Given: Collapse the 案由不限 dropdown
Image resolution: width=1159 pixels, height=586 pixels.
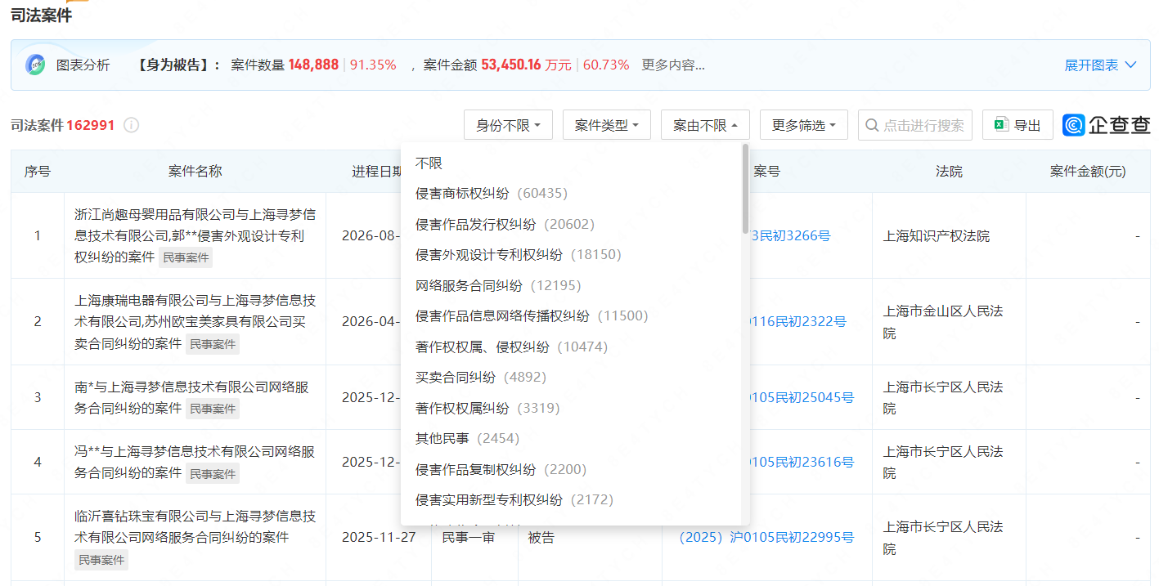Looking at the screenshot, I should click(705, 125).
